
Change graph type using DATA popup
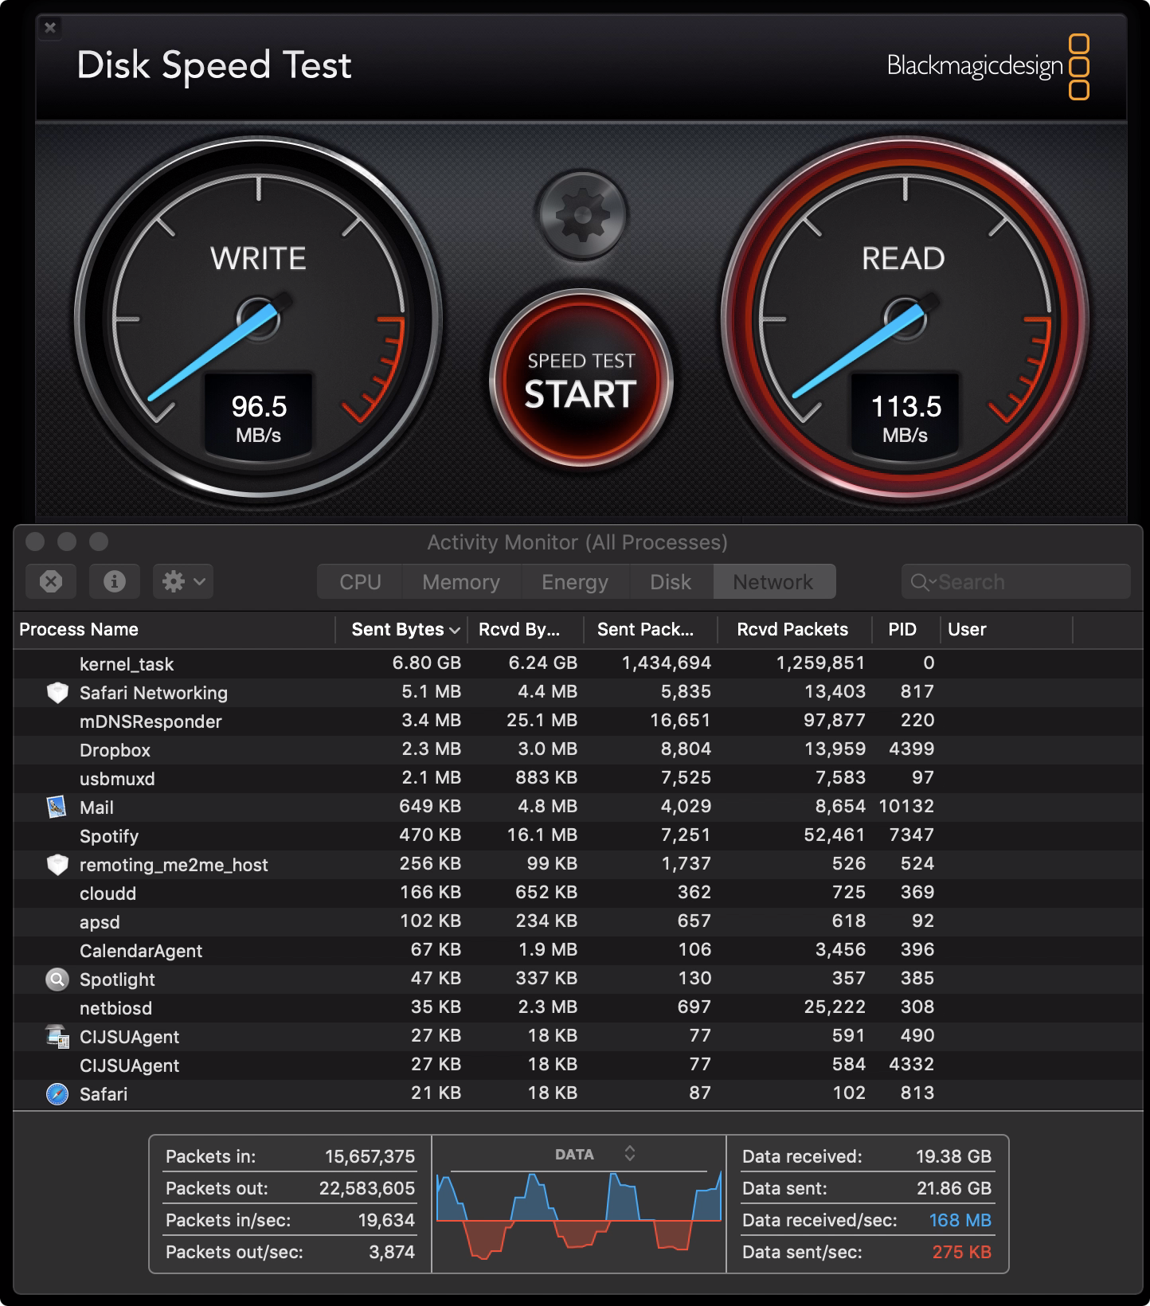point(595,1154)
